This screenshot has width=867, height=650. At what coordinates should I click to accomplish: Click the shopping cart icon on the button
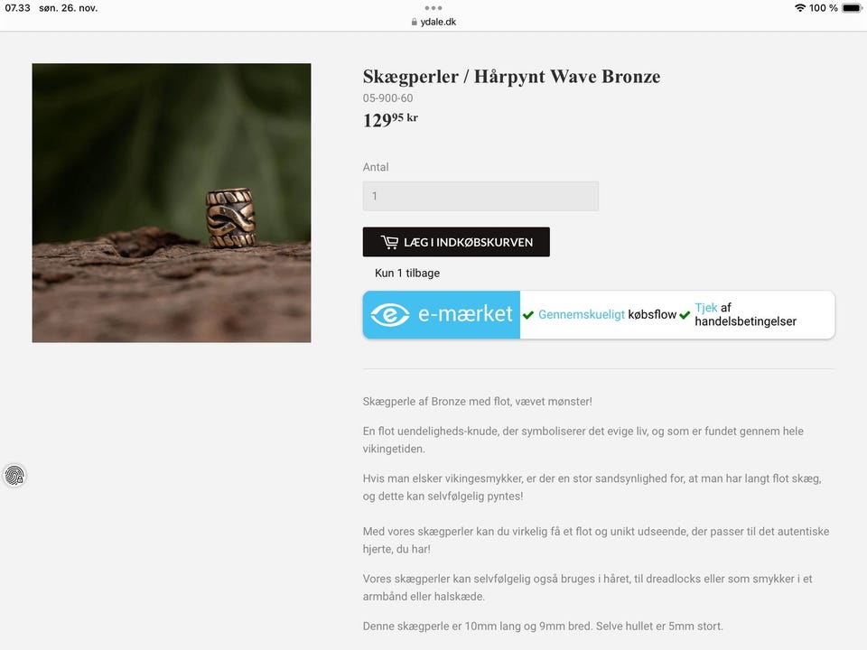point(389,242)
